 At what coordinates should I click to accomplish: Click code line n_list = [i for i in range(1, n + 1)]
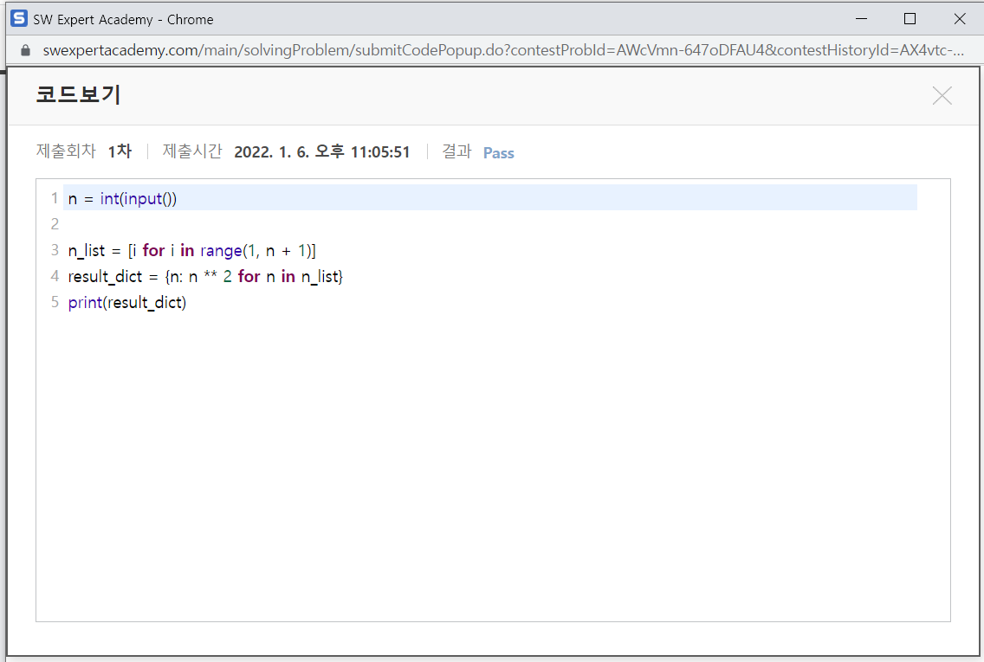coord(192,251)
